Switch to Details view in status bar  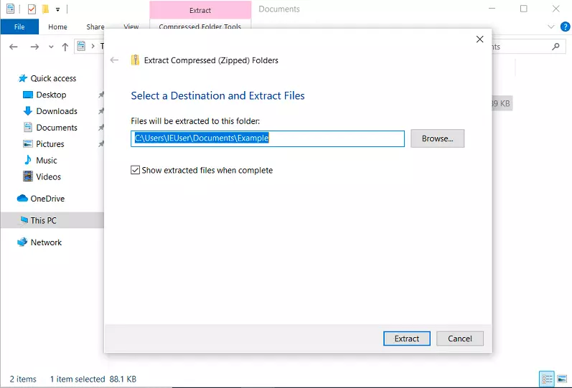point(546,379)
